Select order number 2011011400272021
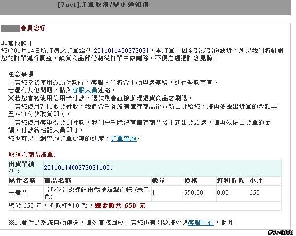 121,51
